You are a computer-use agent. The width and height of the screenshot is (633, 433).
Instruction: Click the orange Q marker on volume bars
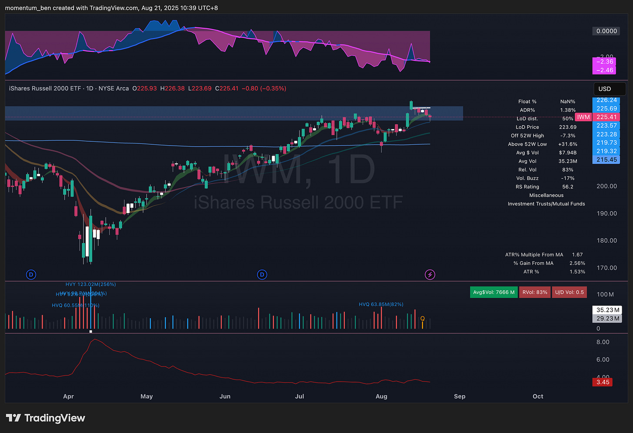click(x=423, y=319)
